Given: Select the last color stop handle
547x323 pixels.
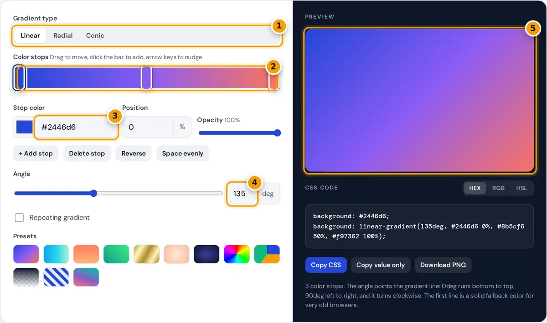Looking at the screenshot, I should (273, 78).
